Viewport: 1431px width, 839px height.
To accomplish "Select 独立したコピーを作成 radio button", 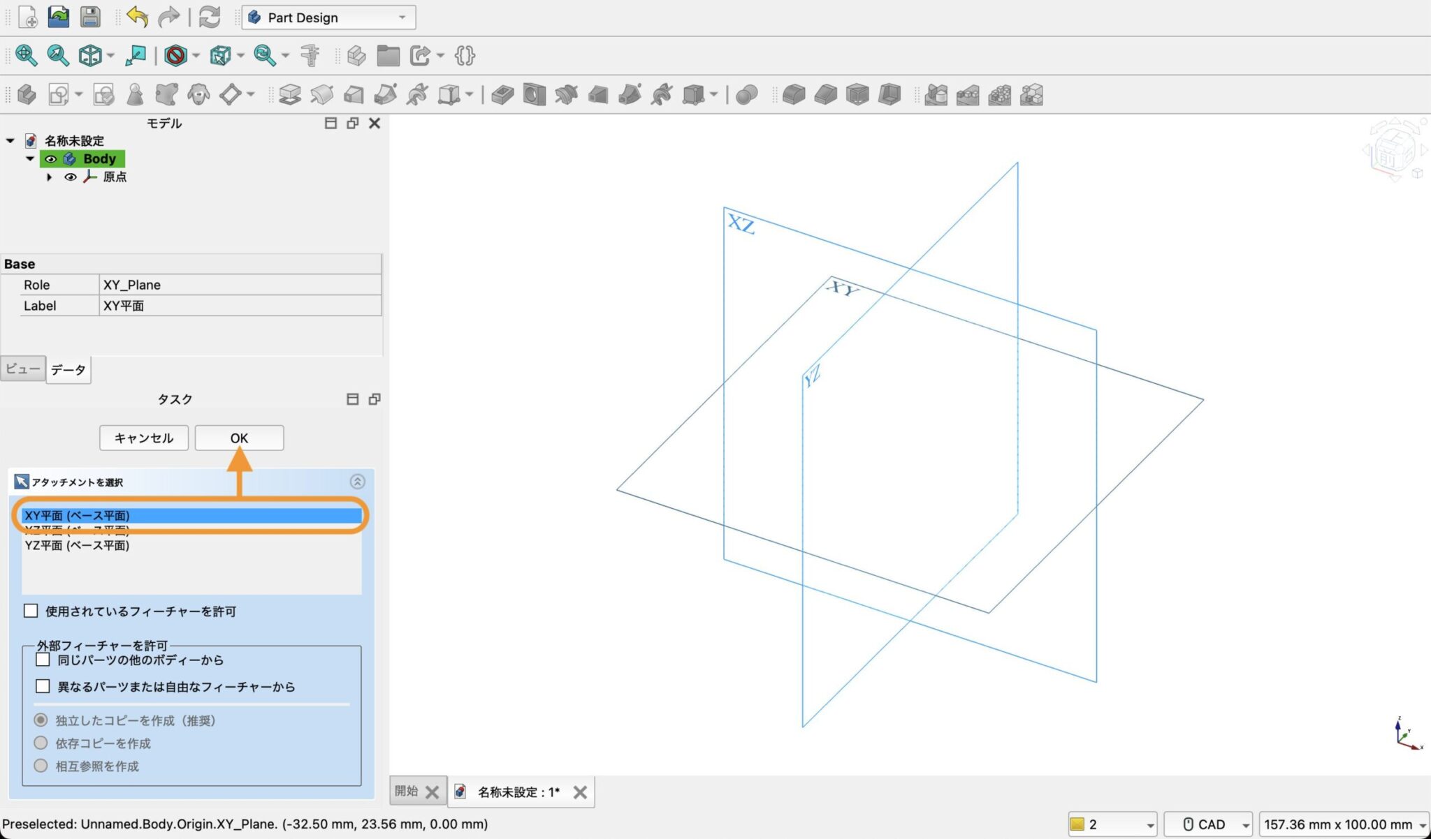I will point(41,720).
